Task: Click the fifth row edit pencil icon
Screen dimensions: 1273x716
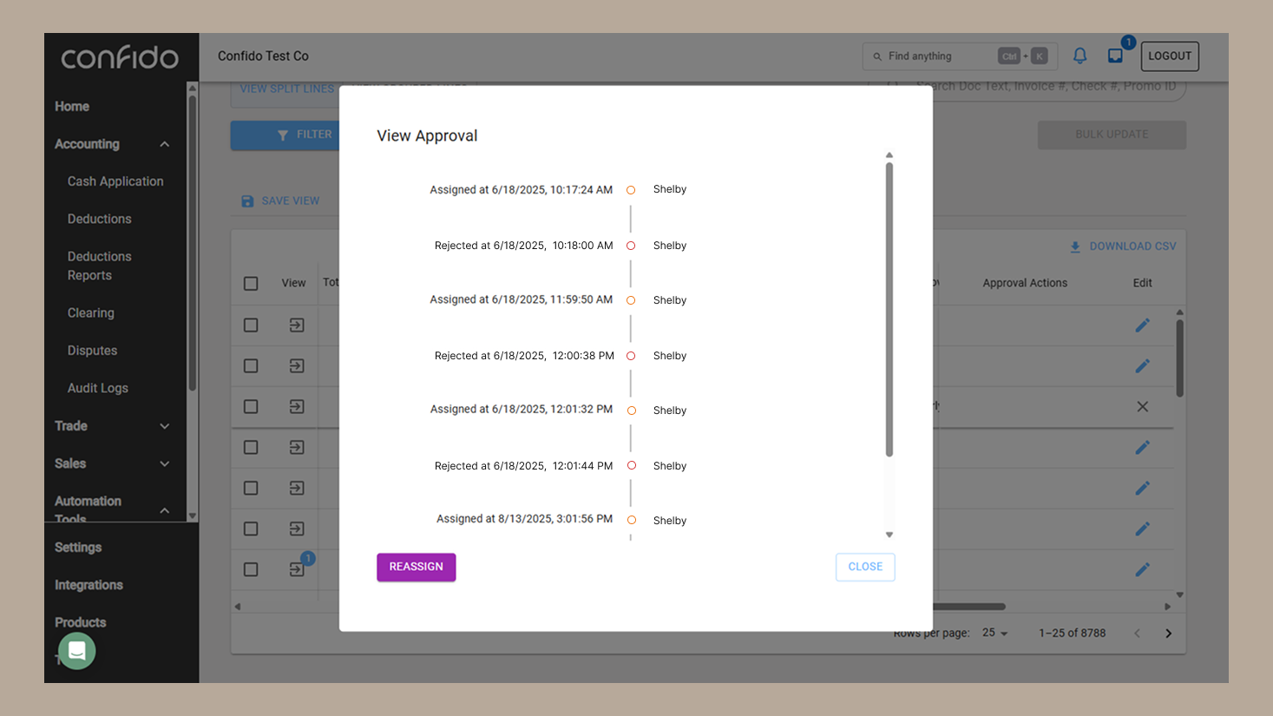Action: point(1143,488)
